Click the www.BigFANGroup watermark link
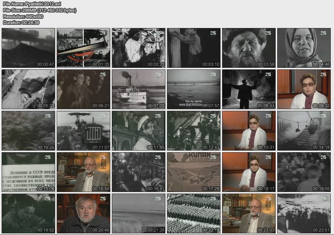334x235 pixels. pyautogui.click(x=194, y=105)
